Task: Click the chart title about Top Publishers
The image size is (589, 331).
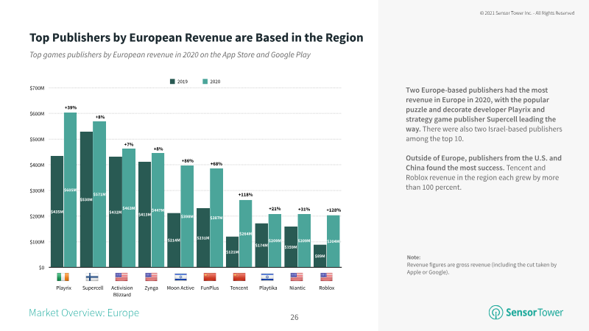Action: point(197,38)
